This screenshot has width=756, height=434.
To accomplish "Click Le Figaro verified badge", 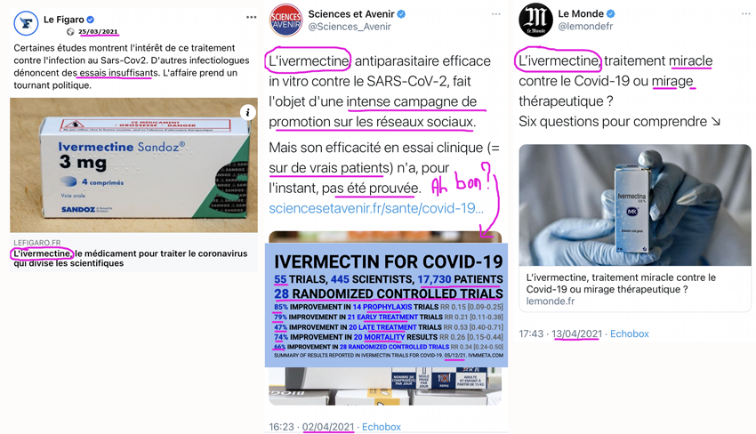I will [90, 20].
